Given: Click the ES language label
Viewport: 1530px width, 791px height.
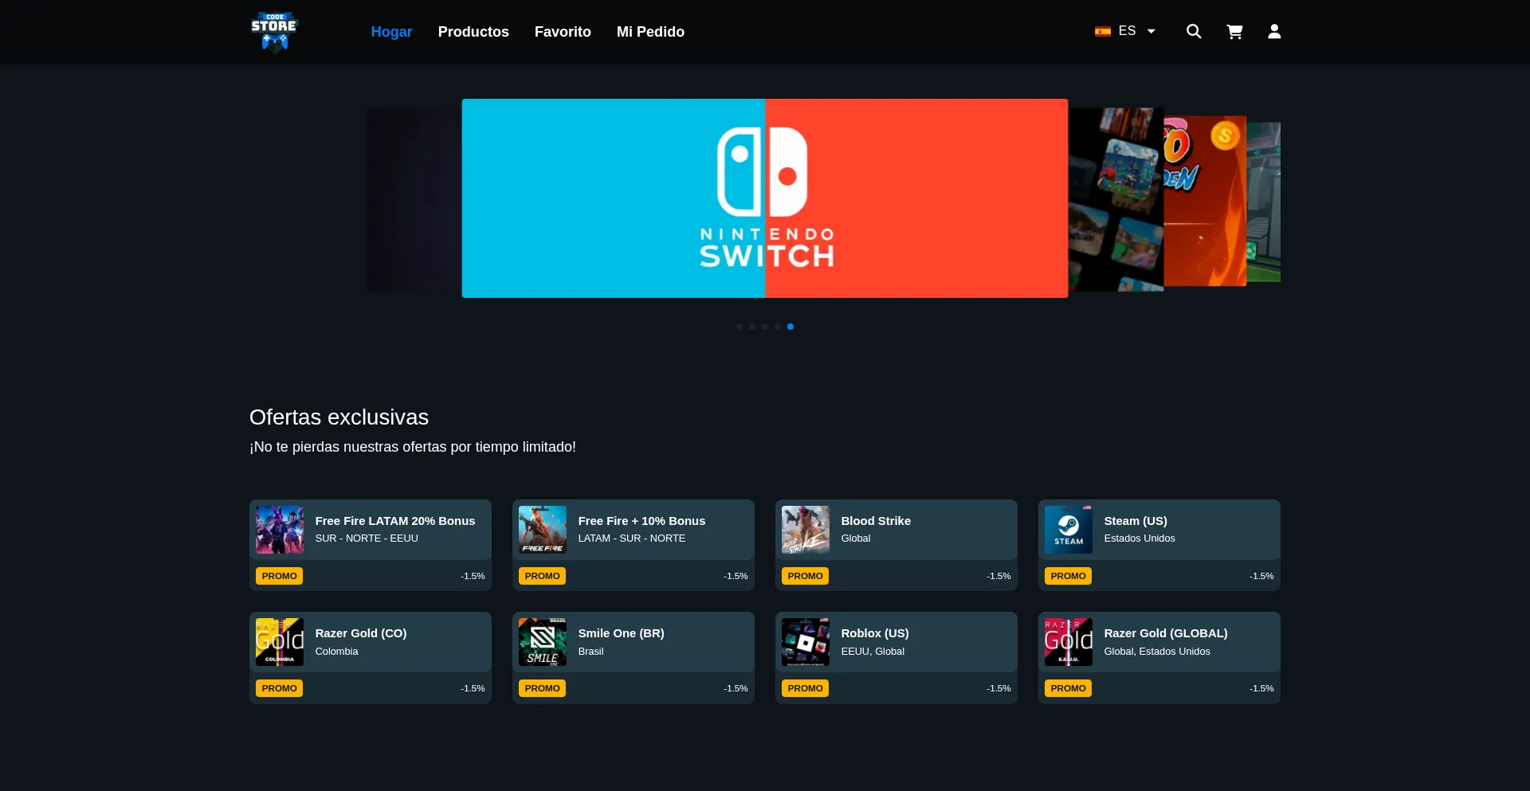Looking at the screenshot, I should (1127, 31).
